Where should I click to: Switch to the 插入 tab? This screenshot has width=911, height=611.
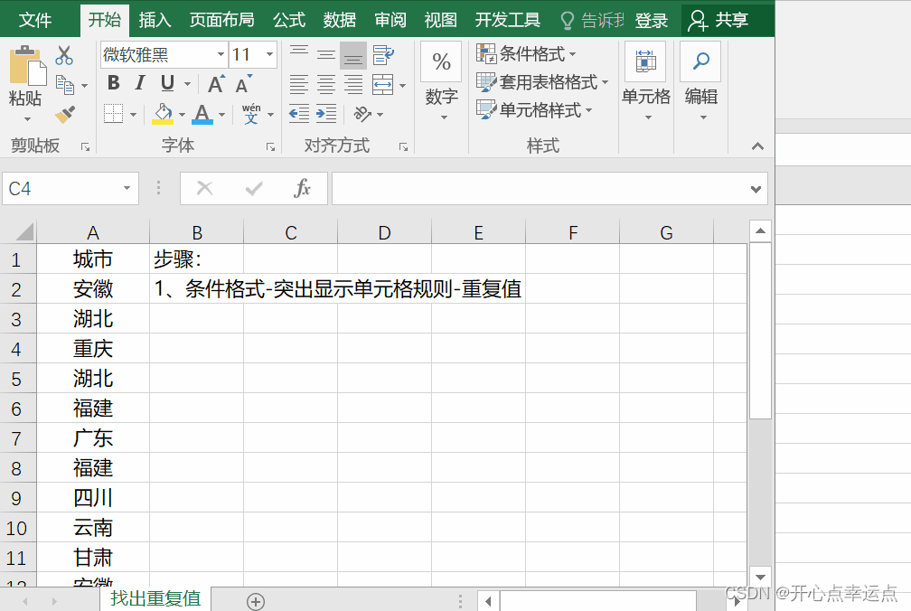pos(155,20)
